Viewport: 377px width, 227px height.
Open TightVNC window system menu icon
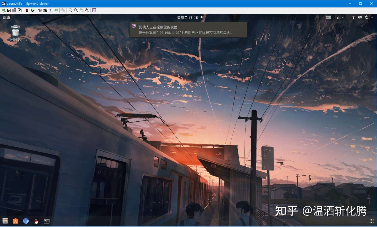[x=4, y=3]
